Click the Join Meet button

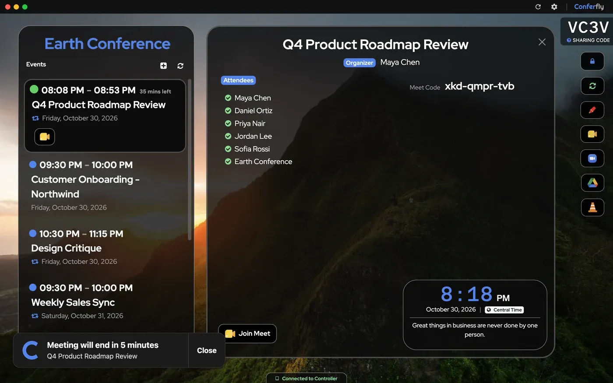(247, 334)
